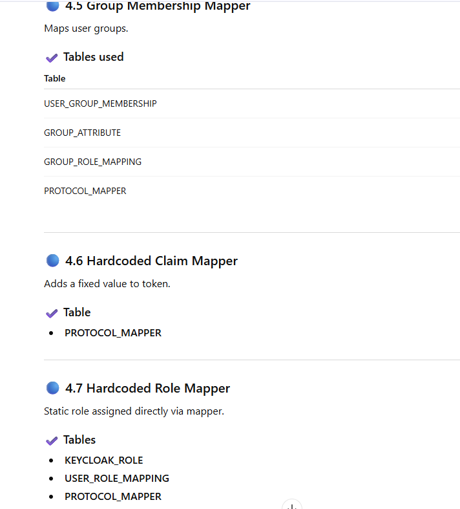This screenshot has height=509, width=460.
Task: Click the KEYCLOAK_ROLE bullet item
Action: 103,460
